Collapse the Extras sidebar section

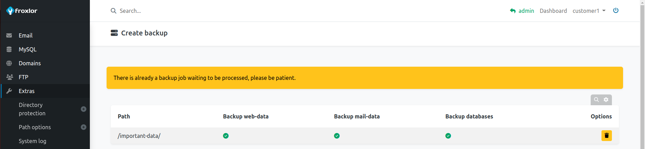click(26, 91)
